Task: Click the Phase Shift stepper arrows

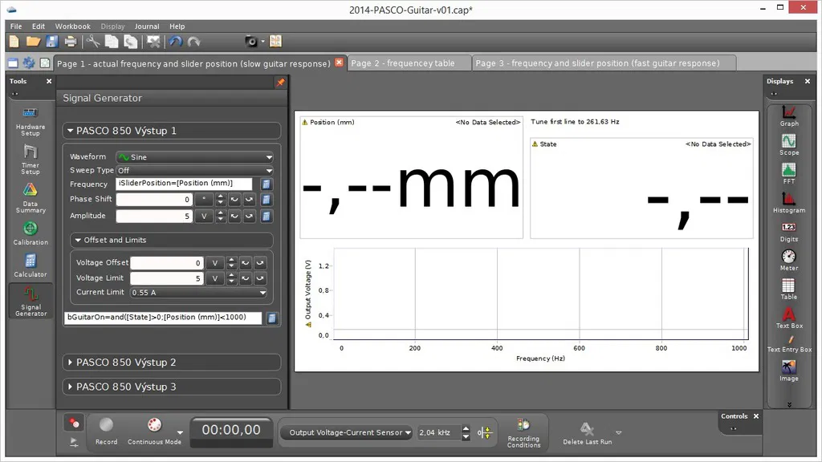Action: [220, 200]
